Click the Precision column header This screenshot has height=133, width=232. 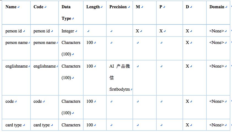120,13
